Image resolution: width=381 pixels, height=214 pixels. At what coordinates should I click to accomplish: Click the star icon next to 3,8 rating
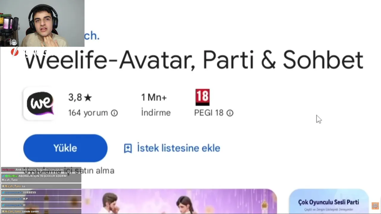88,97
